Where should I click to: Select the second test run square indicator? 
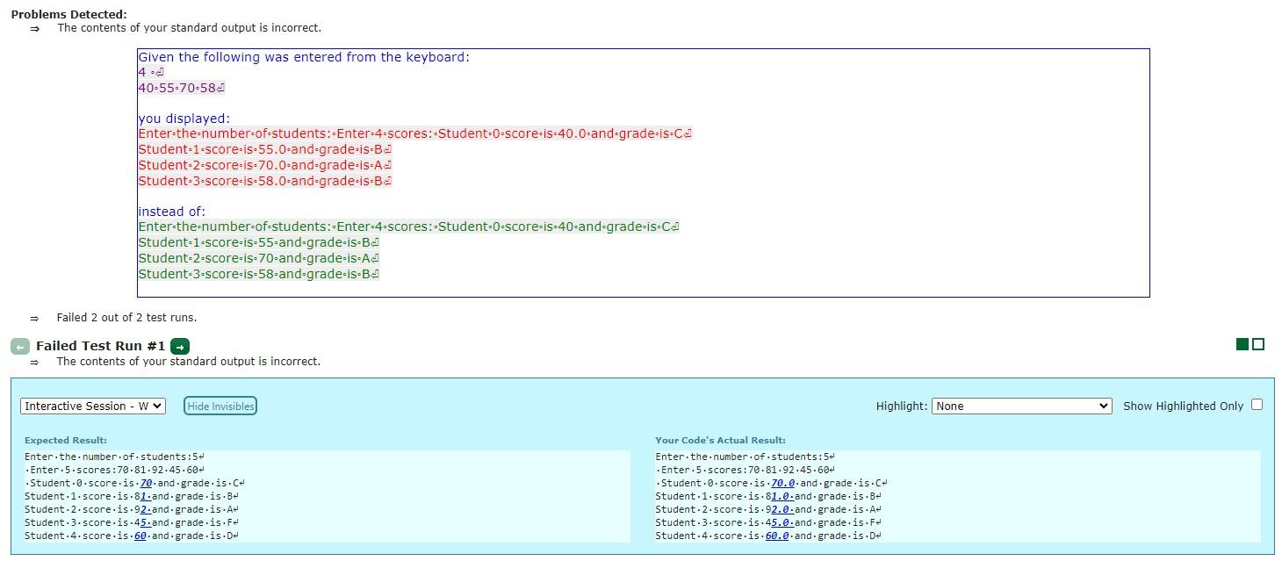pos(1258,344)
